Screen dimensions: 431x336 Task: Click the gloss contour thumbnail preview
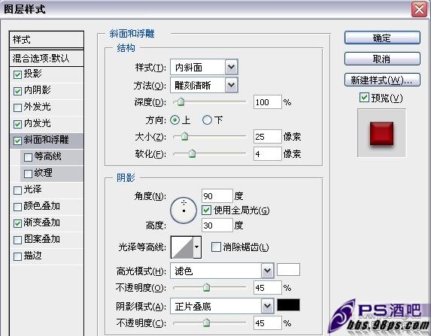tap(182, 247)
